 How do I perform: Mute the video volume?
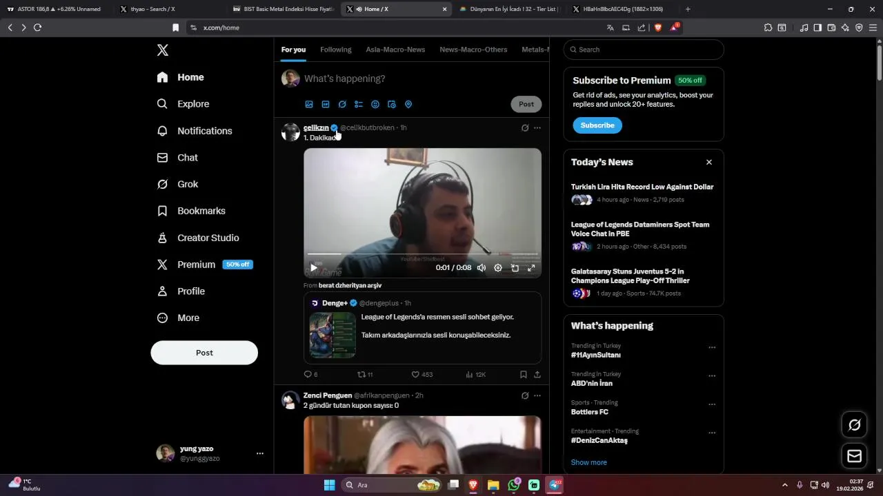(482, 268)
